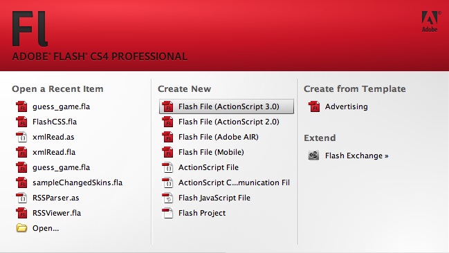This screenshot has width=449, height=253.
Task: Click the Fl Flash logo
Action: point(30,28)
